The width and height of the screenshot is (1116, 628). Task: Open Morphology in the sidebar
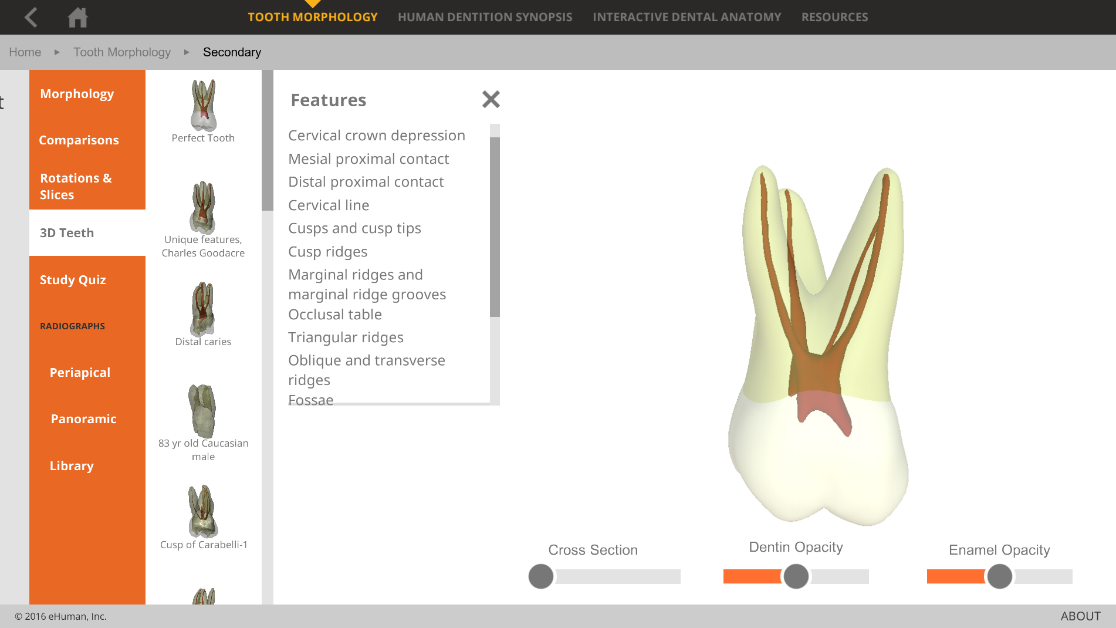point(87,93)
